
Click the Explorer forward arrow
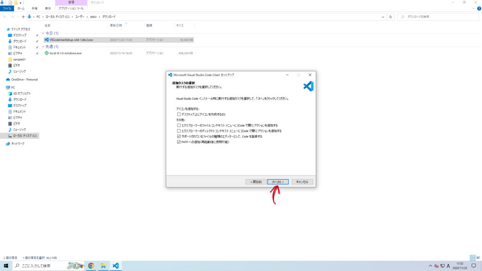pyautogui.click(x=12, y=17)
